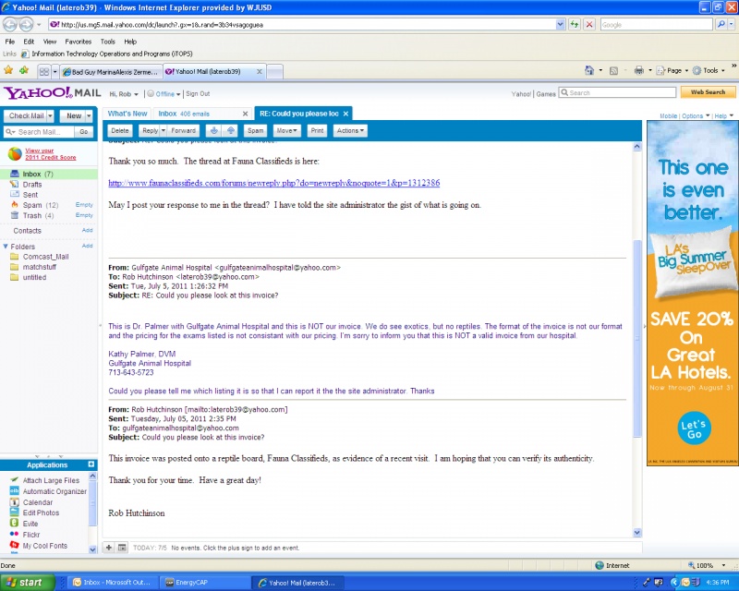Open the Tools menu in menu bar
Screen dimensions: 739x591
tap(107, 42)
